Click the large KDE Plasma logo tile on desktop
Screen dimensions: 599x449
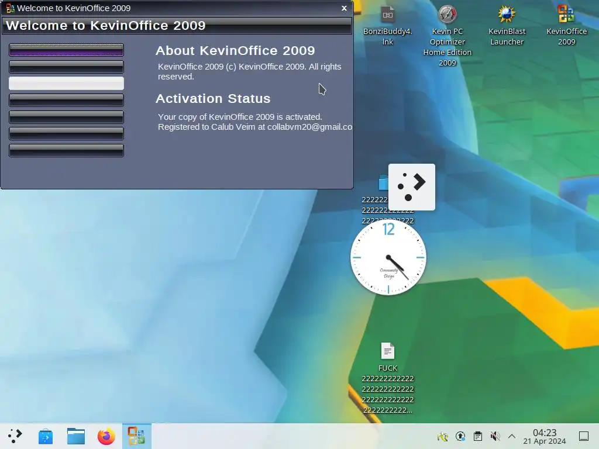(x=411, y=187)
